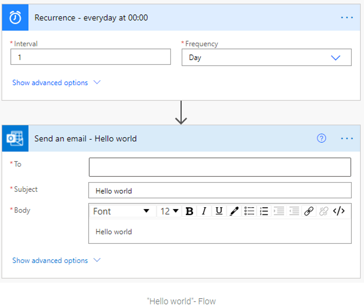364x307 pixels.
Task: Insert a hyperlink in the Body
Action: (309, 211)
